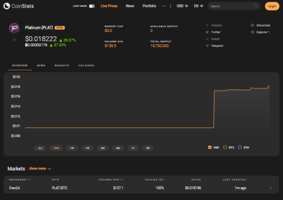Open the Live Prices page
The image size is (283, 200).
(x=109, y=6)
